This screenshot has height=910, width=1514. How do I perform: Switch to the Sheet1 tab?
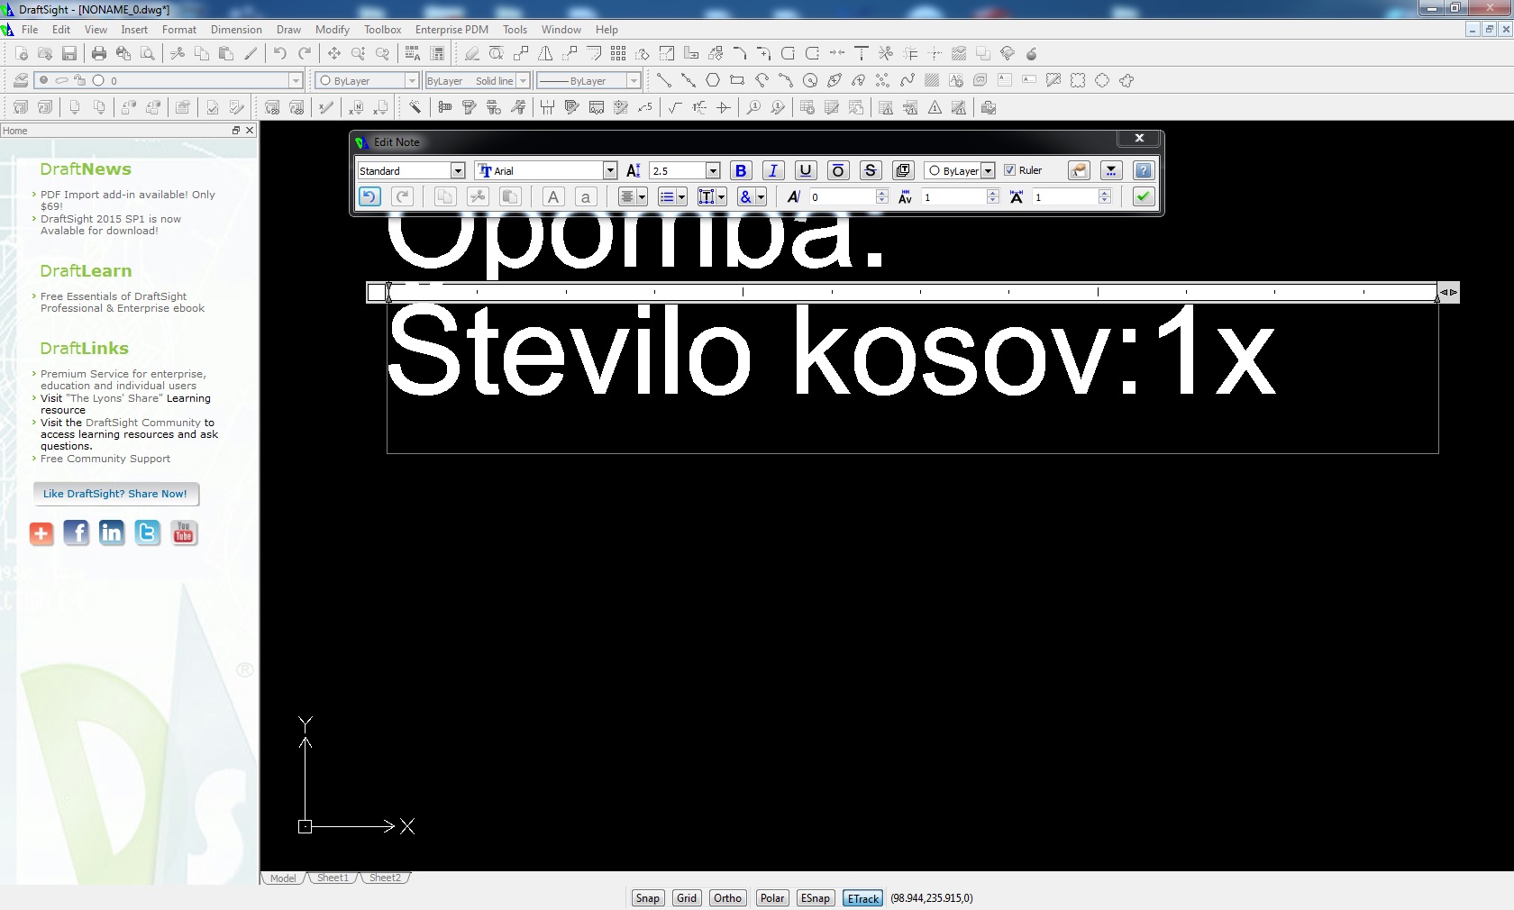point(333,878)
